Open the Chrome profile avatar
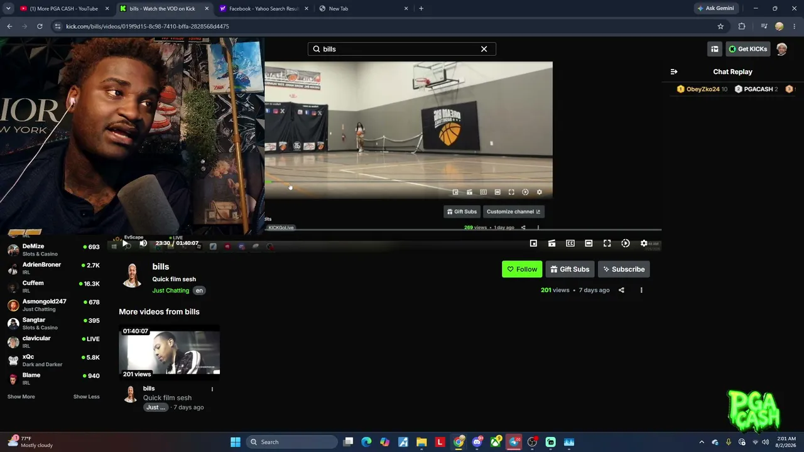This screenshot has width=804, height=452. (x=780, y=26)
